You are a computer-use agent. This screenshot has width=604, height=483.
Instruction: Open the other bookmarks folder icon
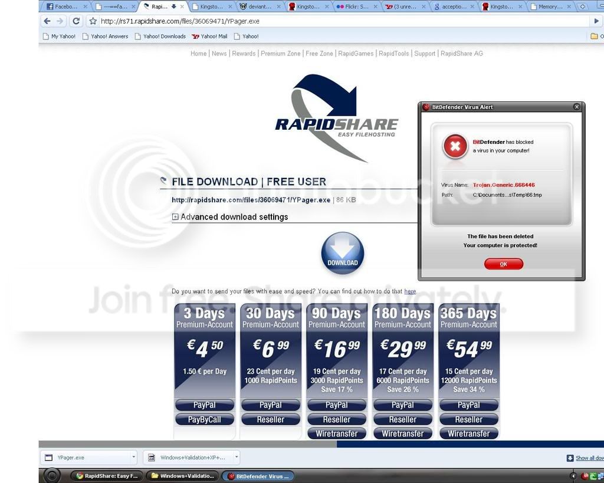coord(595,36)
